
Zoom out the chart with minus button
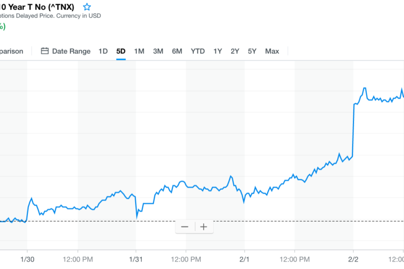[185, 226]
